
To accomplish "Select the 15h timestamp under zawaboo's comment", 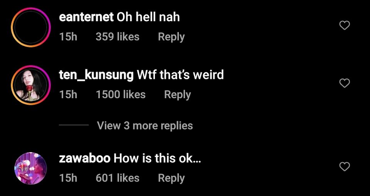I will coord(68,178).
